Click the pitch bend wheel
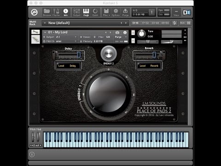The width and height of the screenshot is (221, 166). [33, 137]
